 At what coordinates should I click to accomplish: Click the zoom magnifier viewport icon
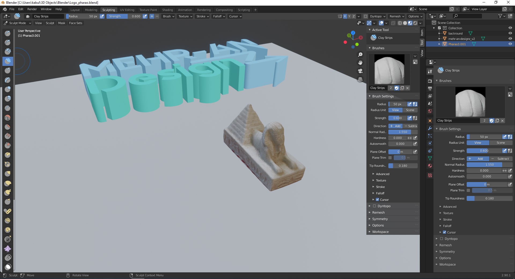(x=360, y=55)
